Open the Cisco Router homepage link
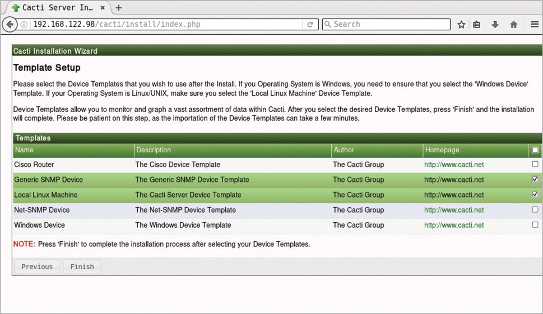 [x=454, y=165]
